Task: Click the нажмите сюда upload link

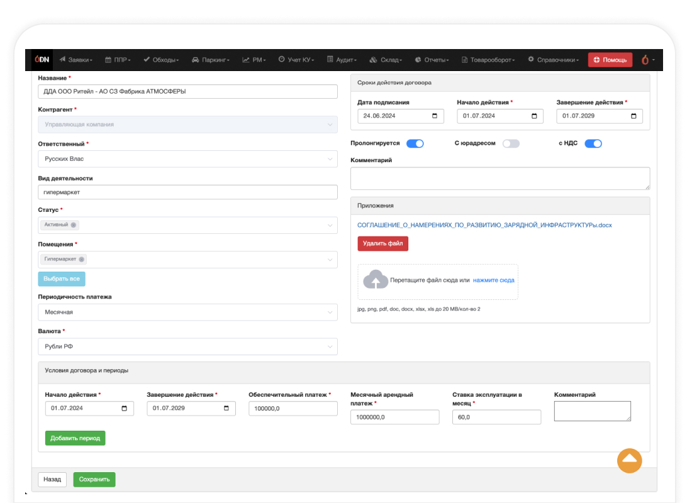Action: [x=493, y=280]
